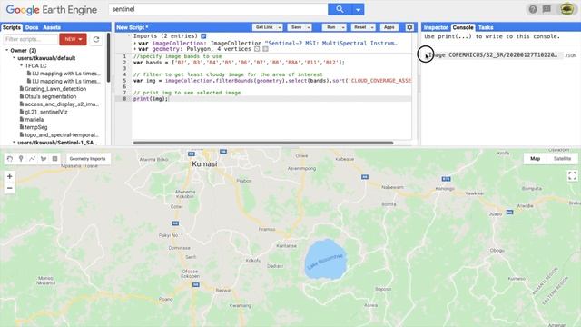
Task: Open the Reset dropdown arrow
Action: click(x=372, y=27)
